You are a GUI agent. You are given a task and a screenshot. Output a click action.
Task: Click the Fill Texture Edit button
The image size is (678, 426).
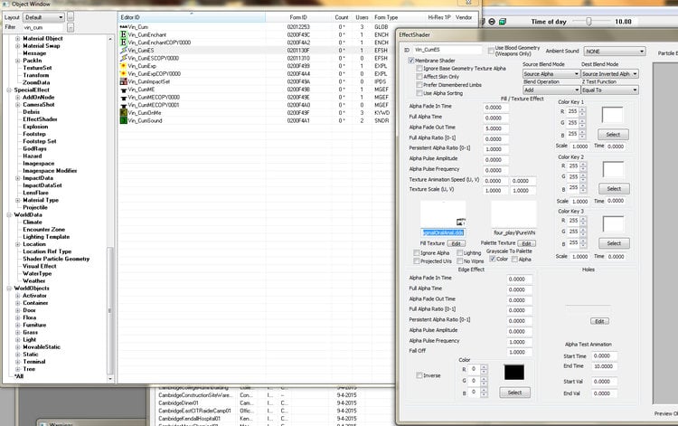(457, 243)
